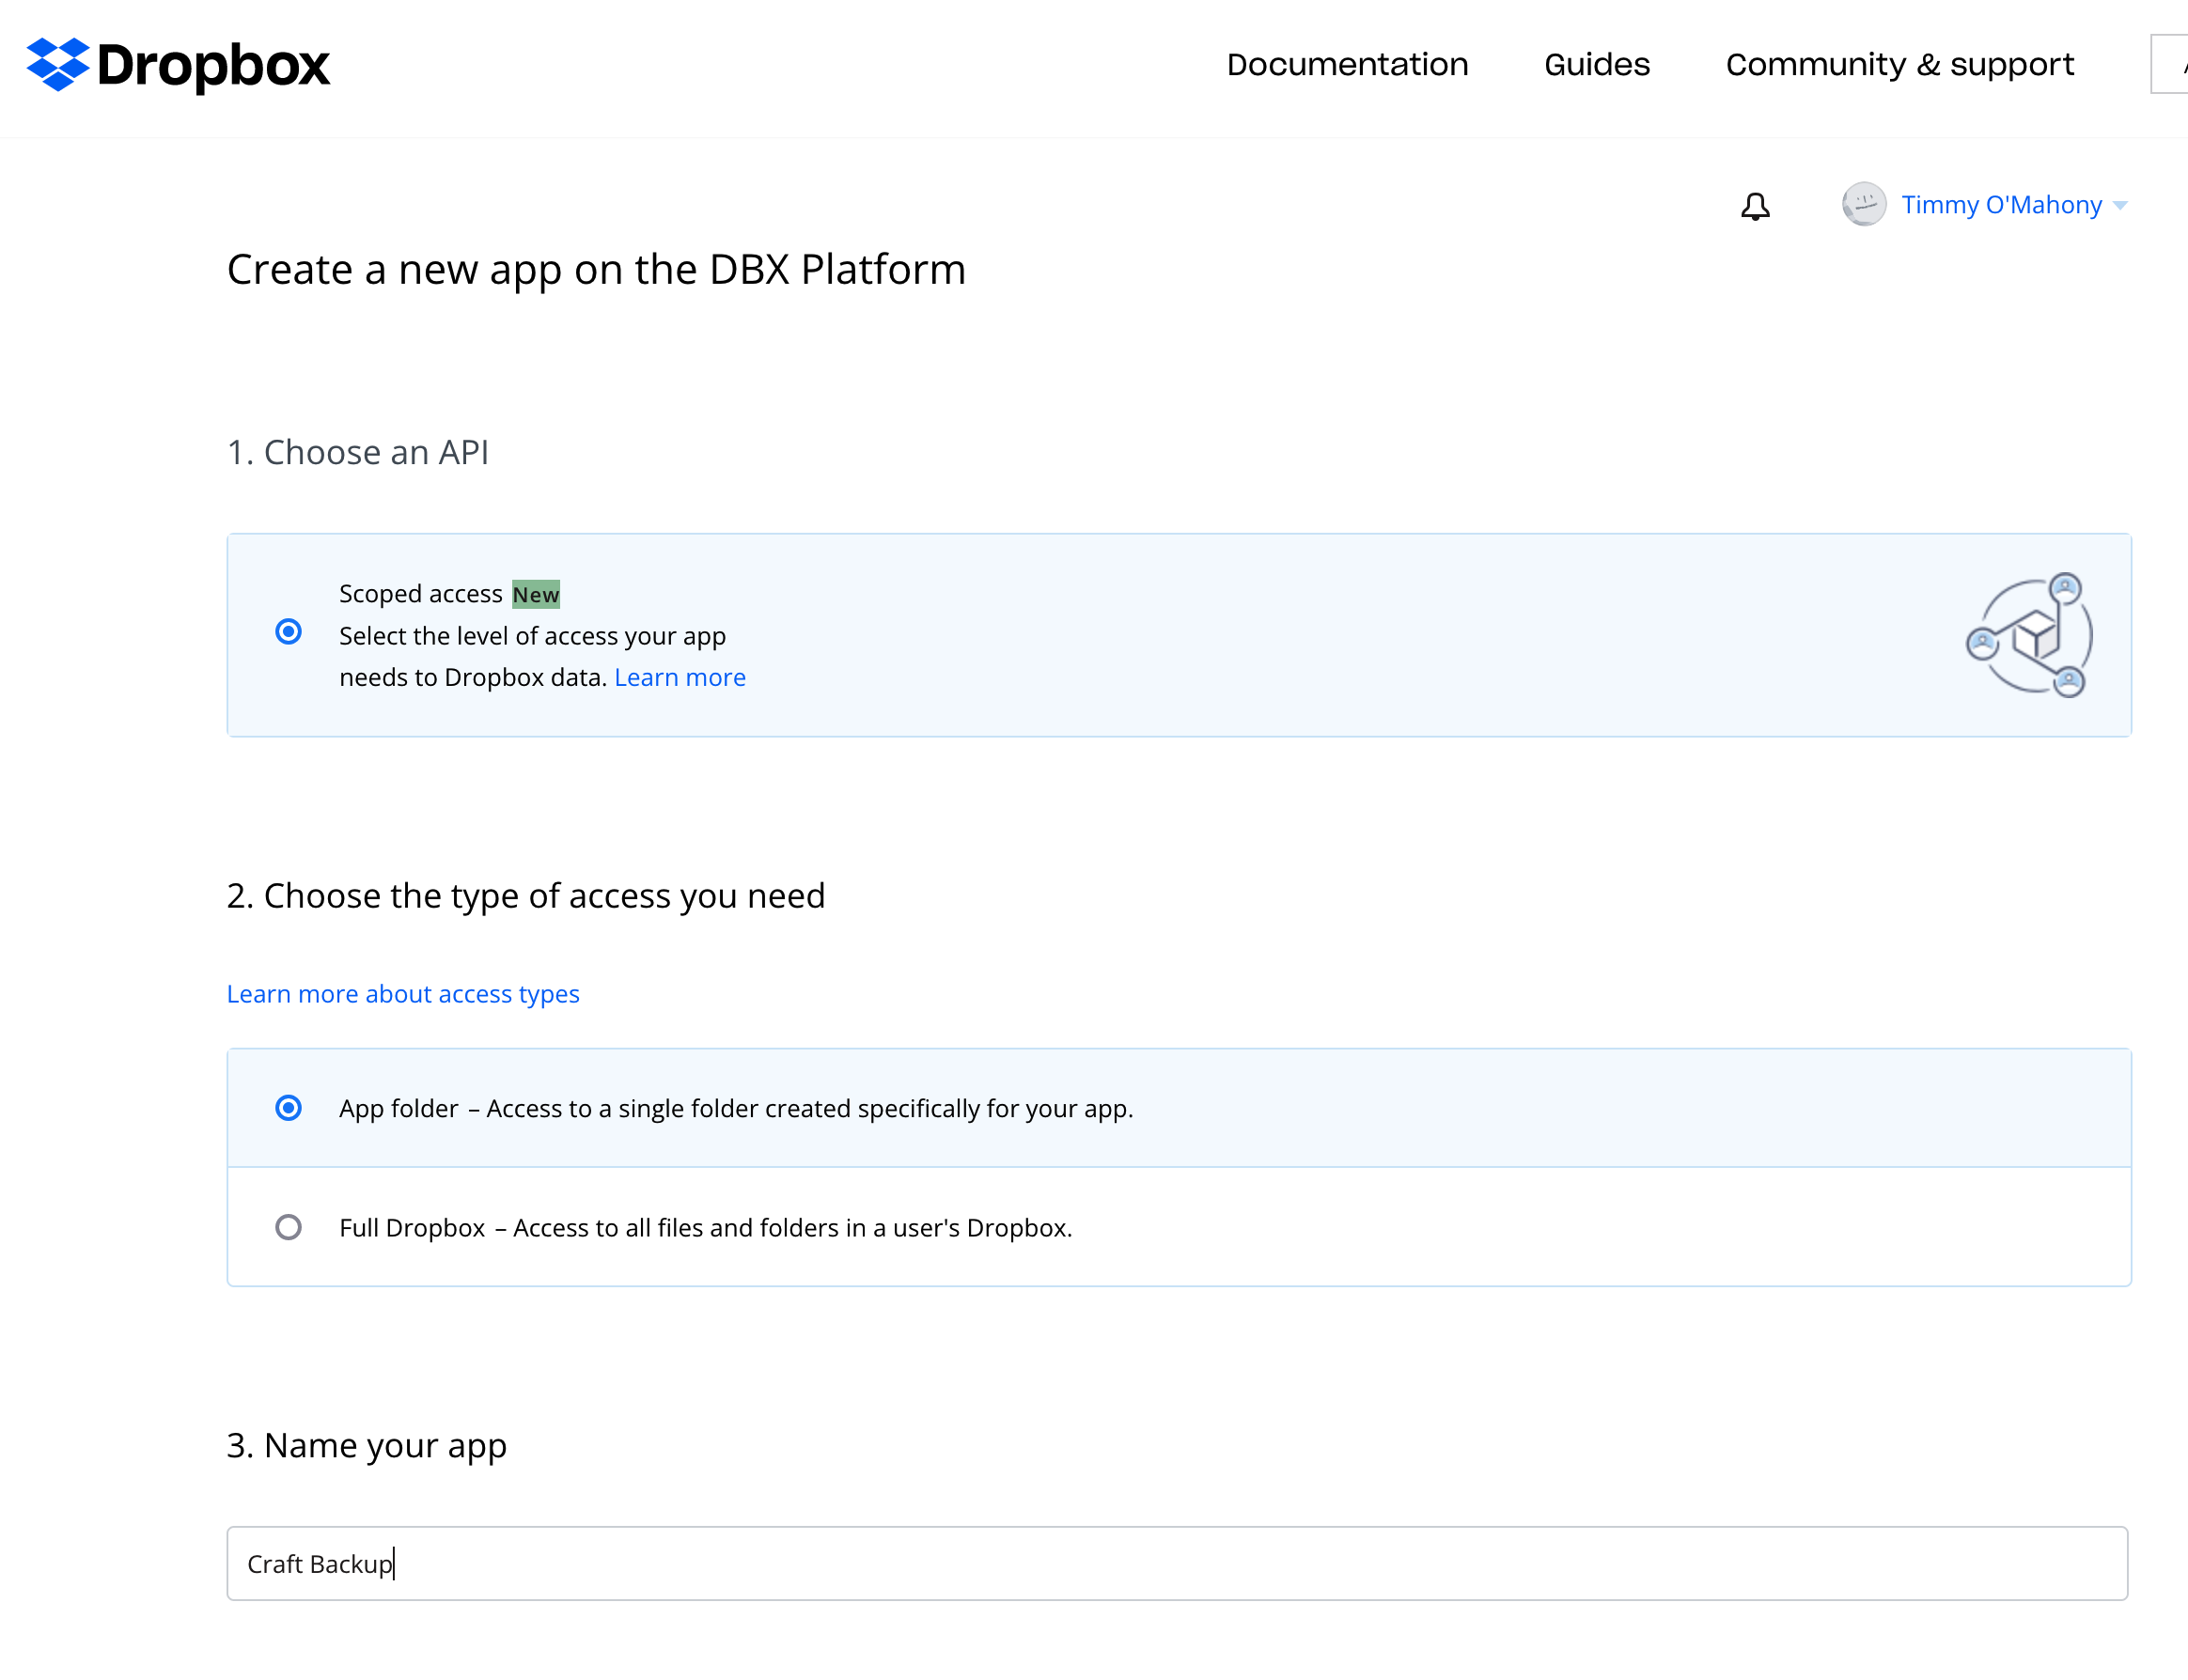2188x1680 pixels.
Task: Click the green New badge
Action: pos(535,595)
